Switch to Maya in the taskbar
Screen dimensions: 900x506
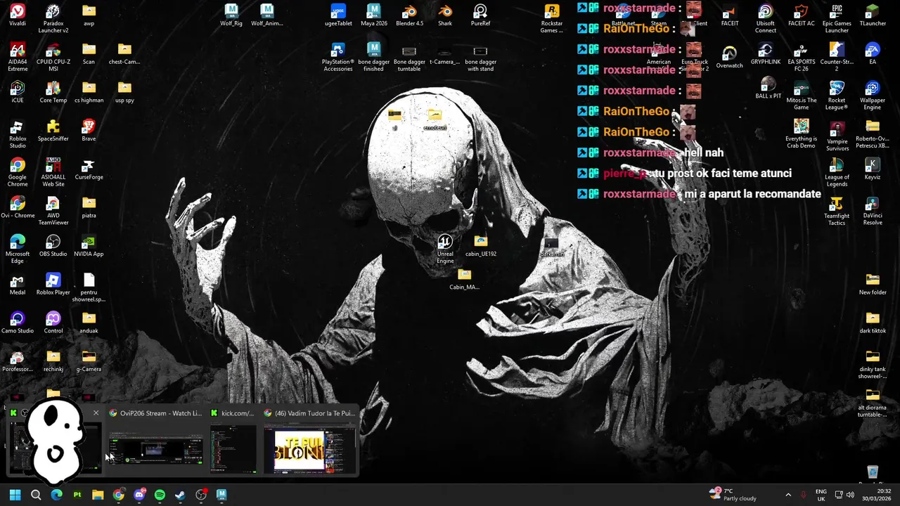point(221,495)
